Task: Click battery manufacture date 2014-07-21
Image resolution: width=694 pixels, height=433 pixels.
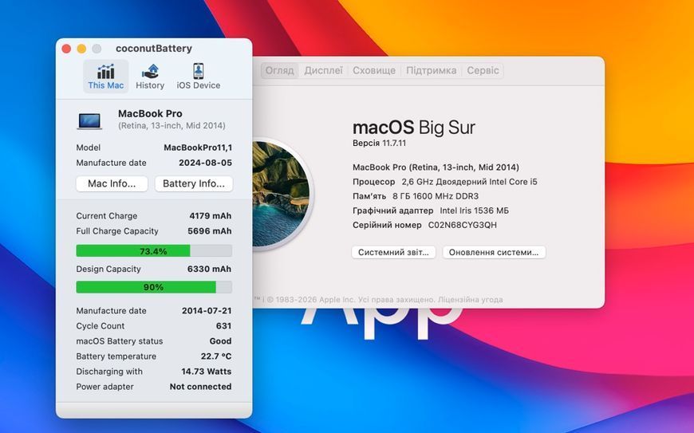Action: [207, 310]
